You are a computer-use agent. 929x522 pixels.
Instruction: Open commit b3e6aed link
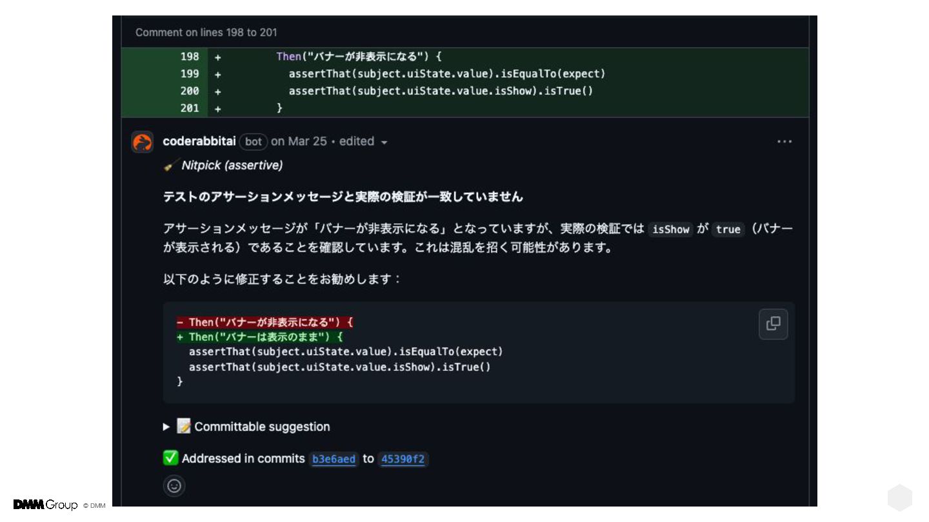click(334, 459)
